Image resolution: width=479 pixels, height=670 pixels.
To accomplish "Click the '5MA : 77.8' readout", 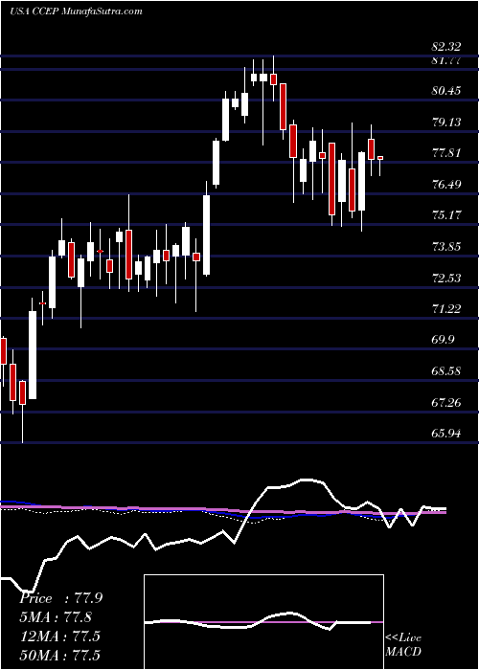I will coord(56,617).
